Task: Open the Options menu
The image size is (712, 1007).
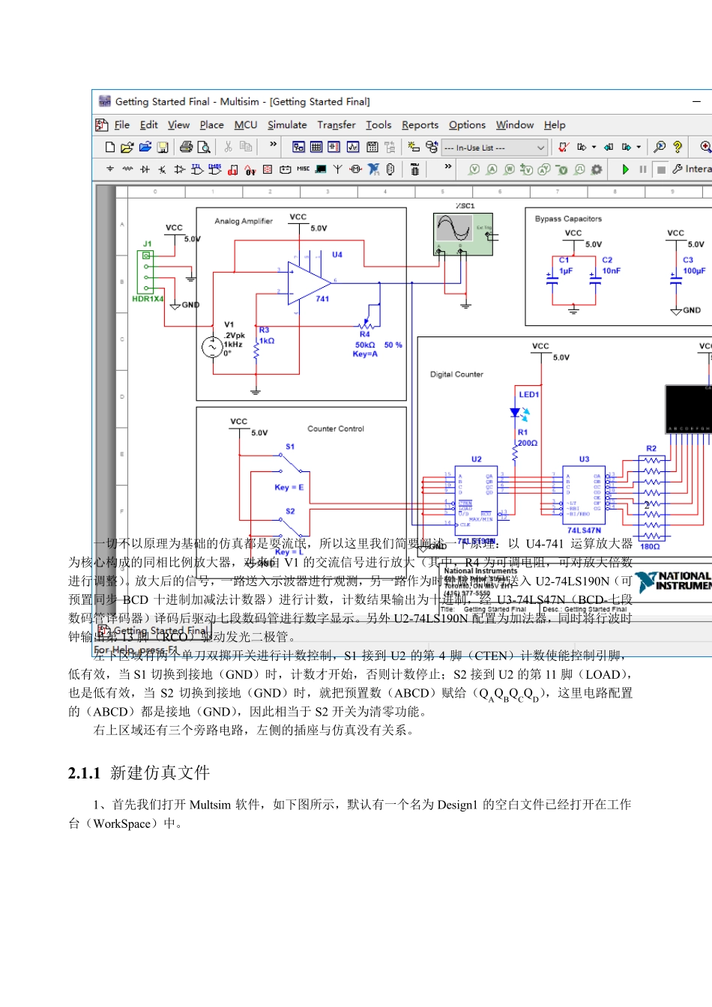Action: pyautogui.click(x=467, y=125)
